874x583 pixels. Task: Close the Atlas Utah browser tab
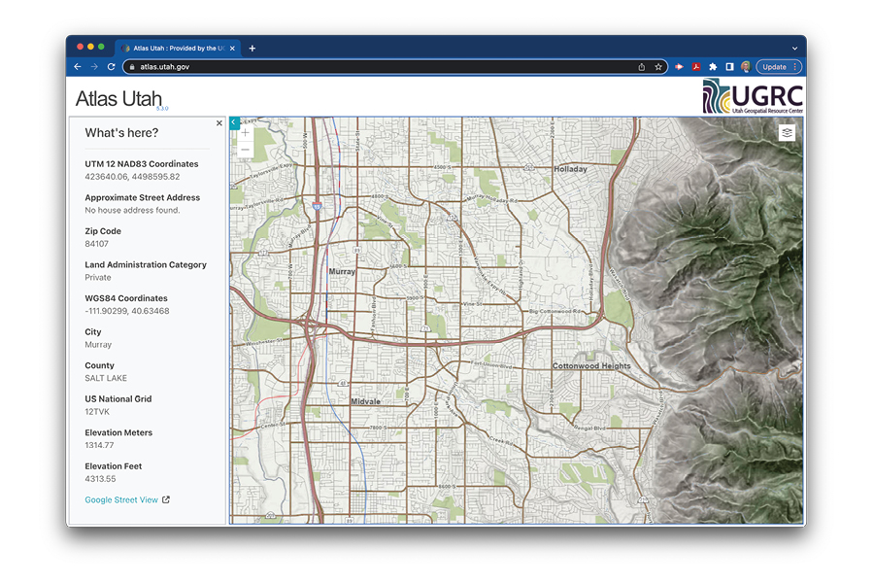click(x=232, y=49)
